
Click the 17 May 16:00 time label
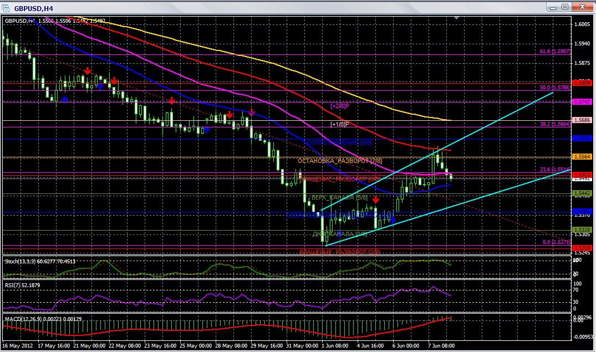(x=54, y=345)
